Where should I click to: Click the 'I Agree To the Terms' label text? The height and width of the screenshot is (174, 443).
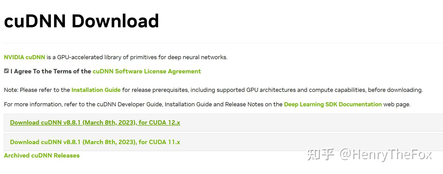click(51, 71)
